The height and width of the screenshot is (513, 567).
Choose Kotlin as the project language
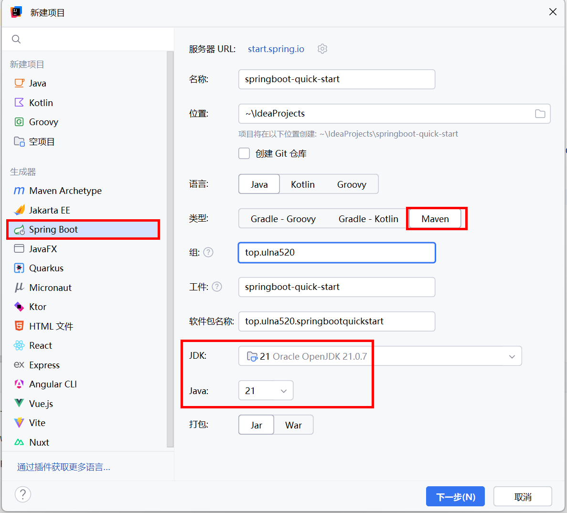(302, 184)
